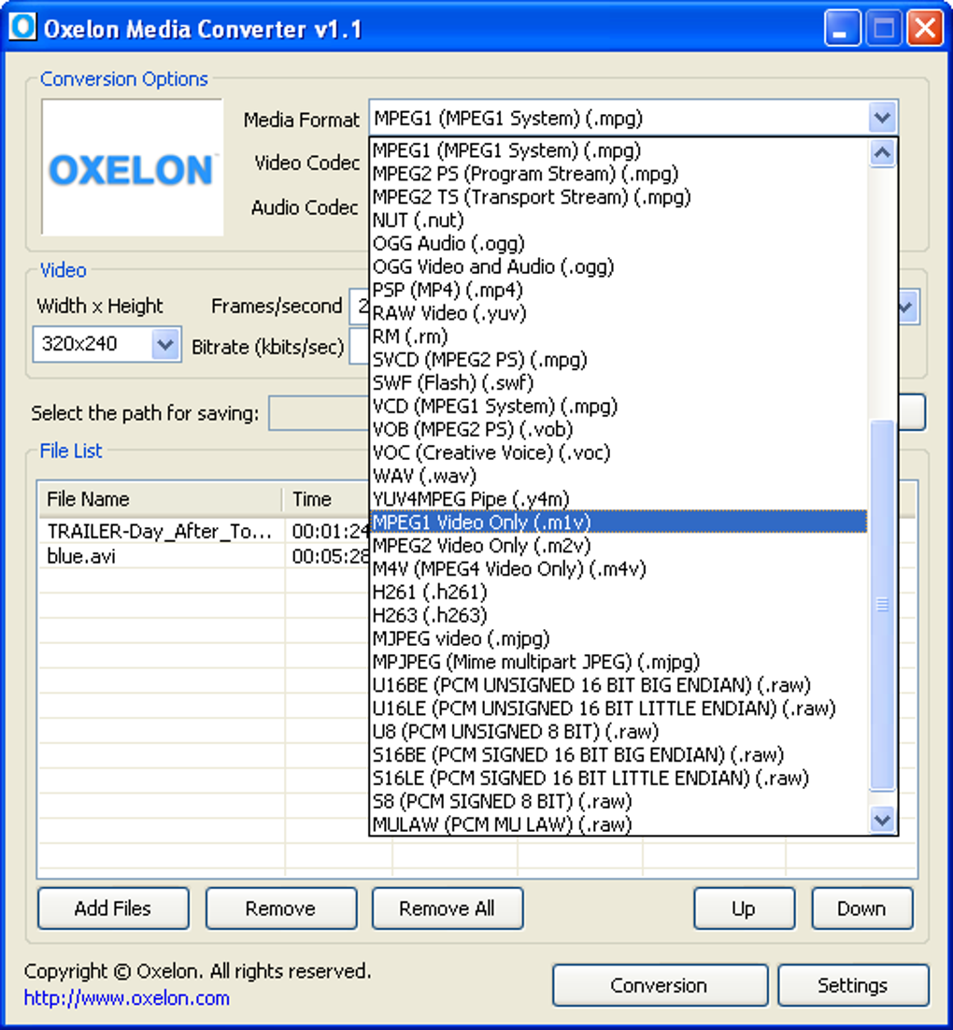
Task: Expand the Width x Height 320x240 dropdown
Action: tap(164, 344)
